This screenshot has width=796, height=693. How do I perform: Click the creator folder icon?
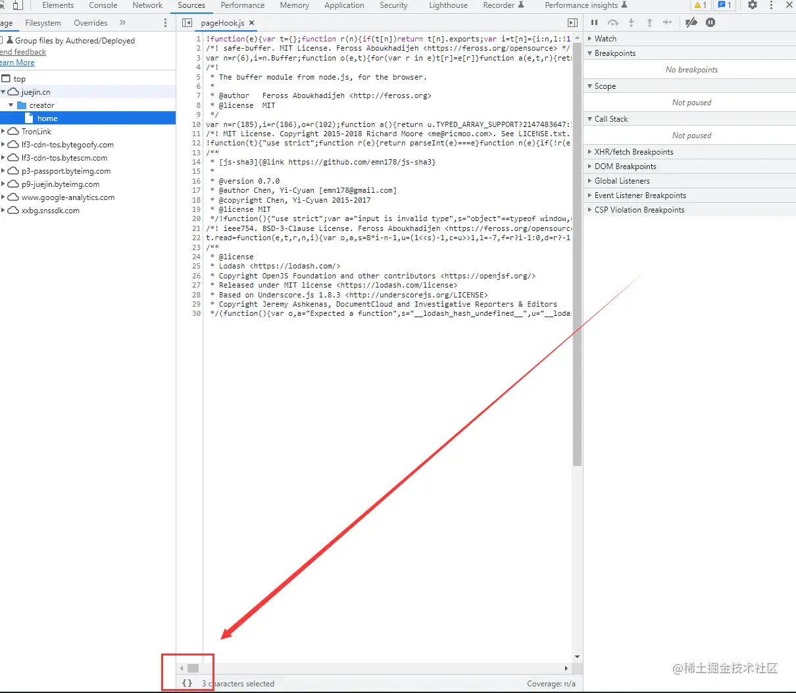click(22, 105)
